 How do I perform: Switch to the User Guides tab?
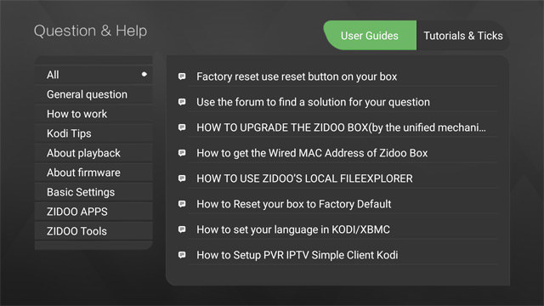370,36
